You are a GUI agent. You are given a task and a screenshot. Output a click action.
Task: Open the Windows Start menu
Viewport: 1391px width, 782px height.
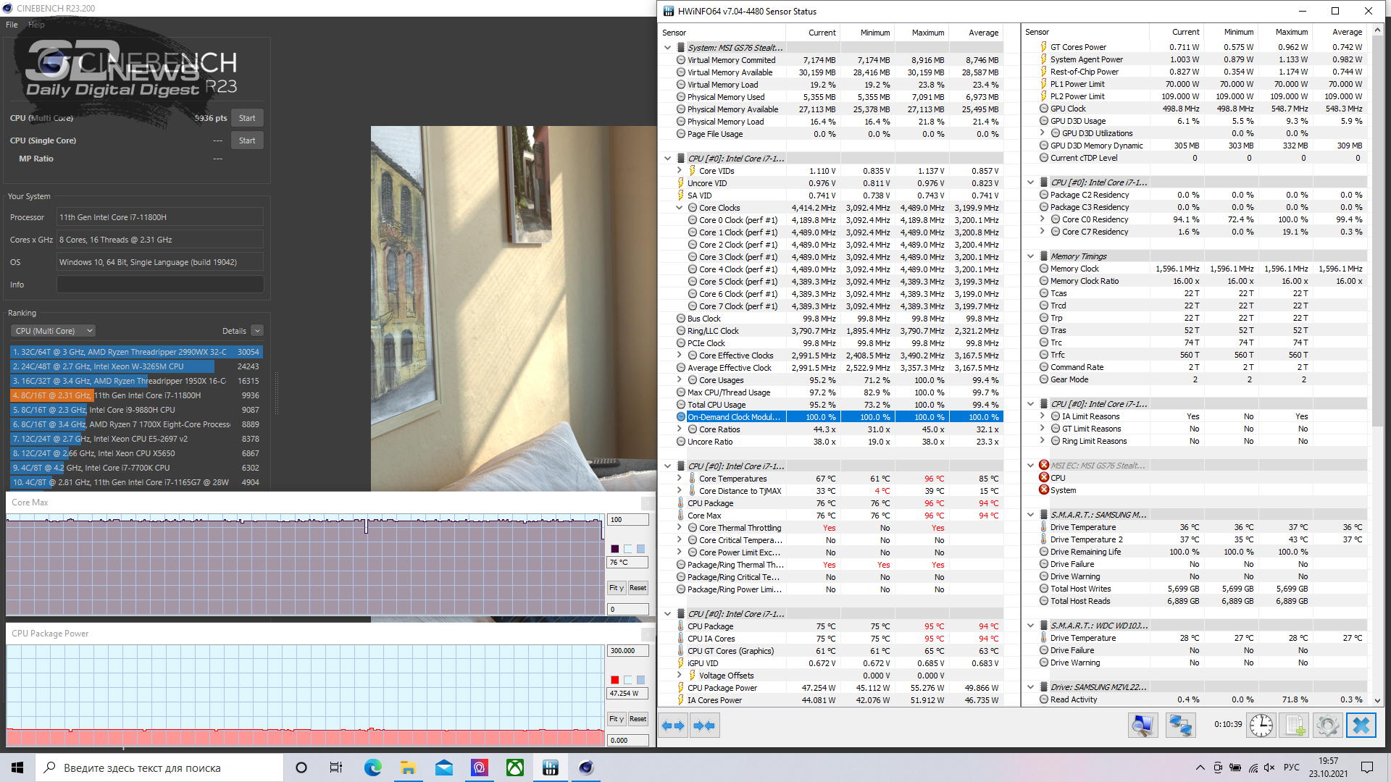click(17, 768)
